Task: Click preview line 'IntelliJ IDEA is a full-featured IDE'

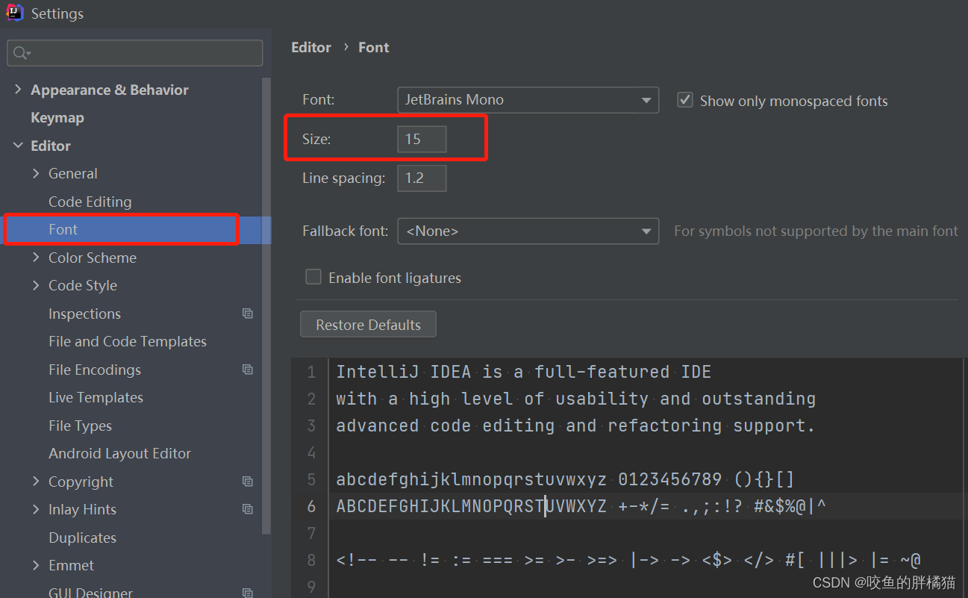Action: [x=523, y=371]
